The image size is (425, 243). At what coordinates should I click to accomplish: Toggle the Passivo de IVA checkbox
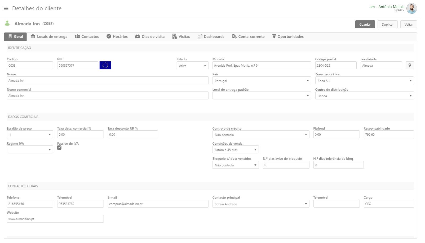[x=59, y=148]
